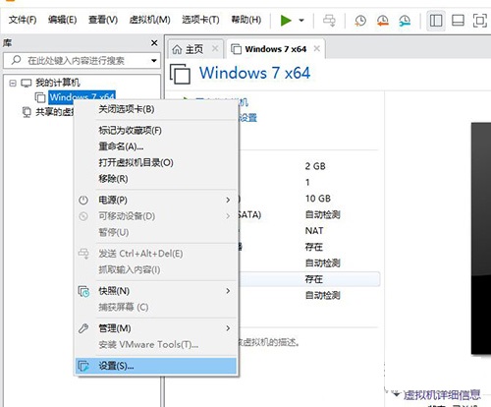Close the library panel with X
Image resolution: width=491 pixels, height=407 pixels.
[154, 43]
